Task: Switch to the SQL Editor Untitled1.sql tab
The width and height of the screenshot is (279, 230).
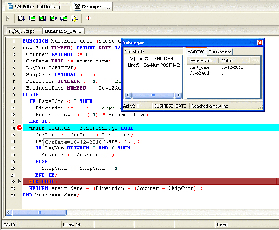Action: click(35, 7)
